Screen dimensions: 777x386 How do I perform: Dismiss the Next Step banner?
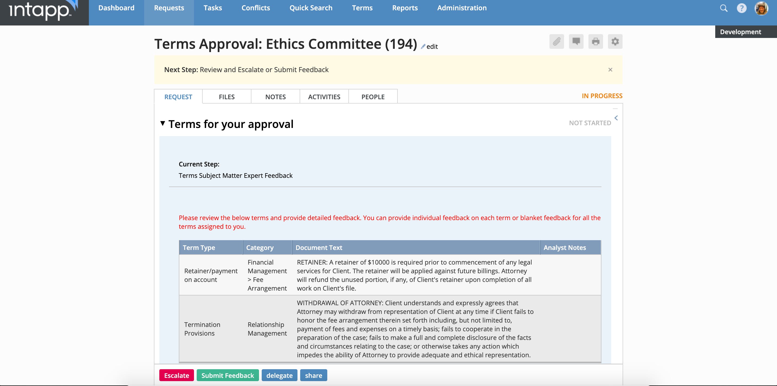pyautogui.click(x=610, y=70)
